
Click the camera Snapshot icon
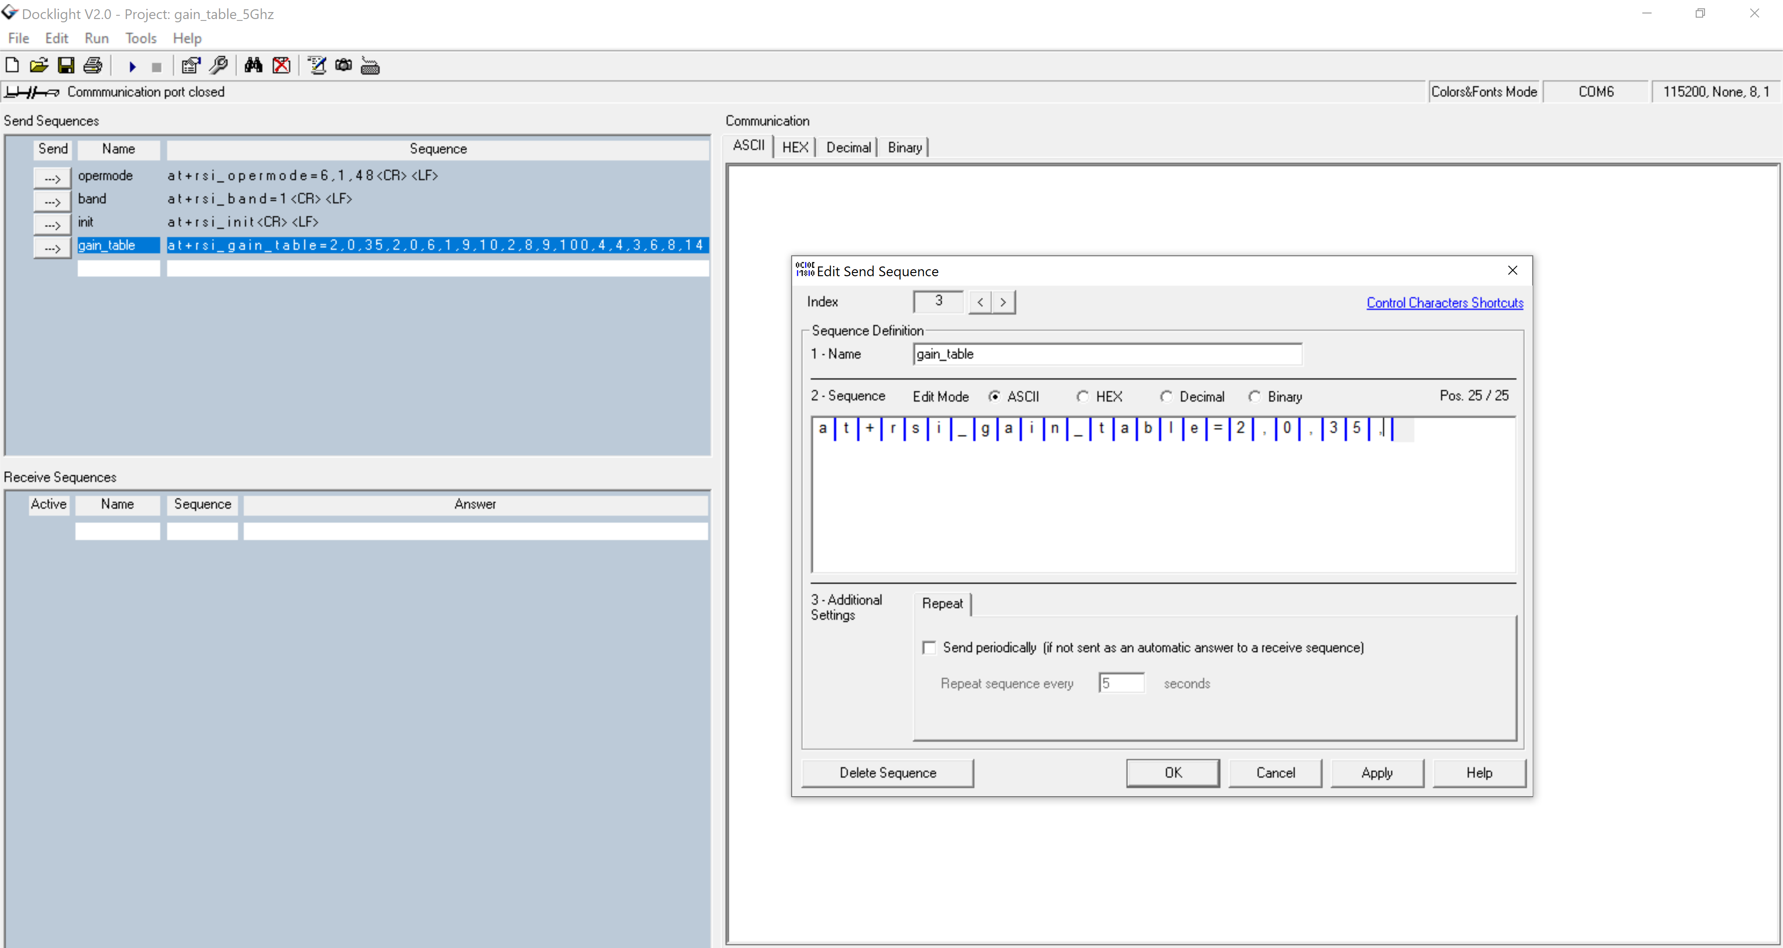pos(343,66)
